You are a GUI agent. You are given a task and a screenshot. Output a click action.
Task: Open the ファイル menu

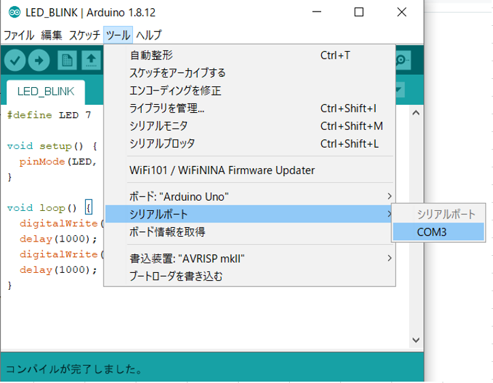(x=18, y=35)
